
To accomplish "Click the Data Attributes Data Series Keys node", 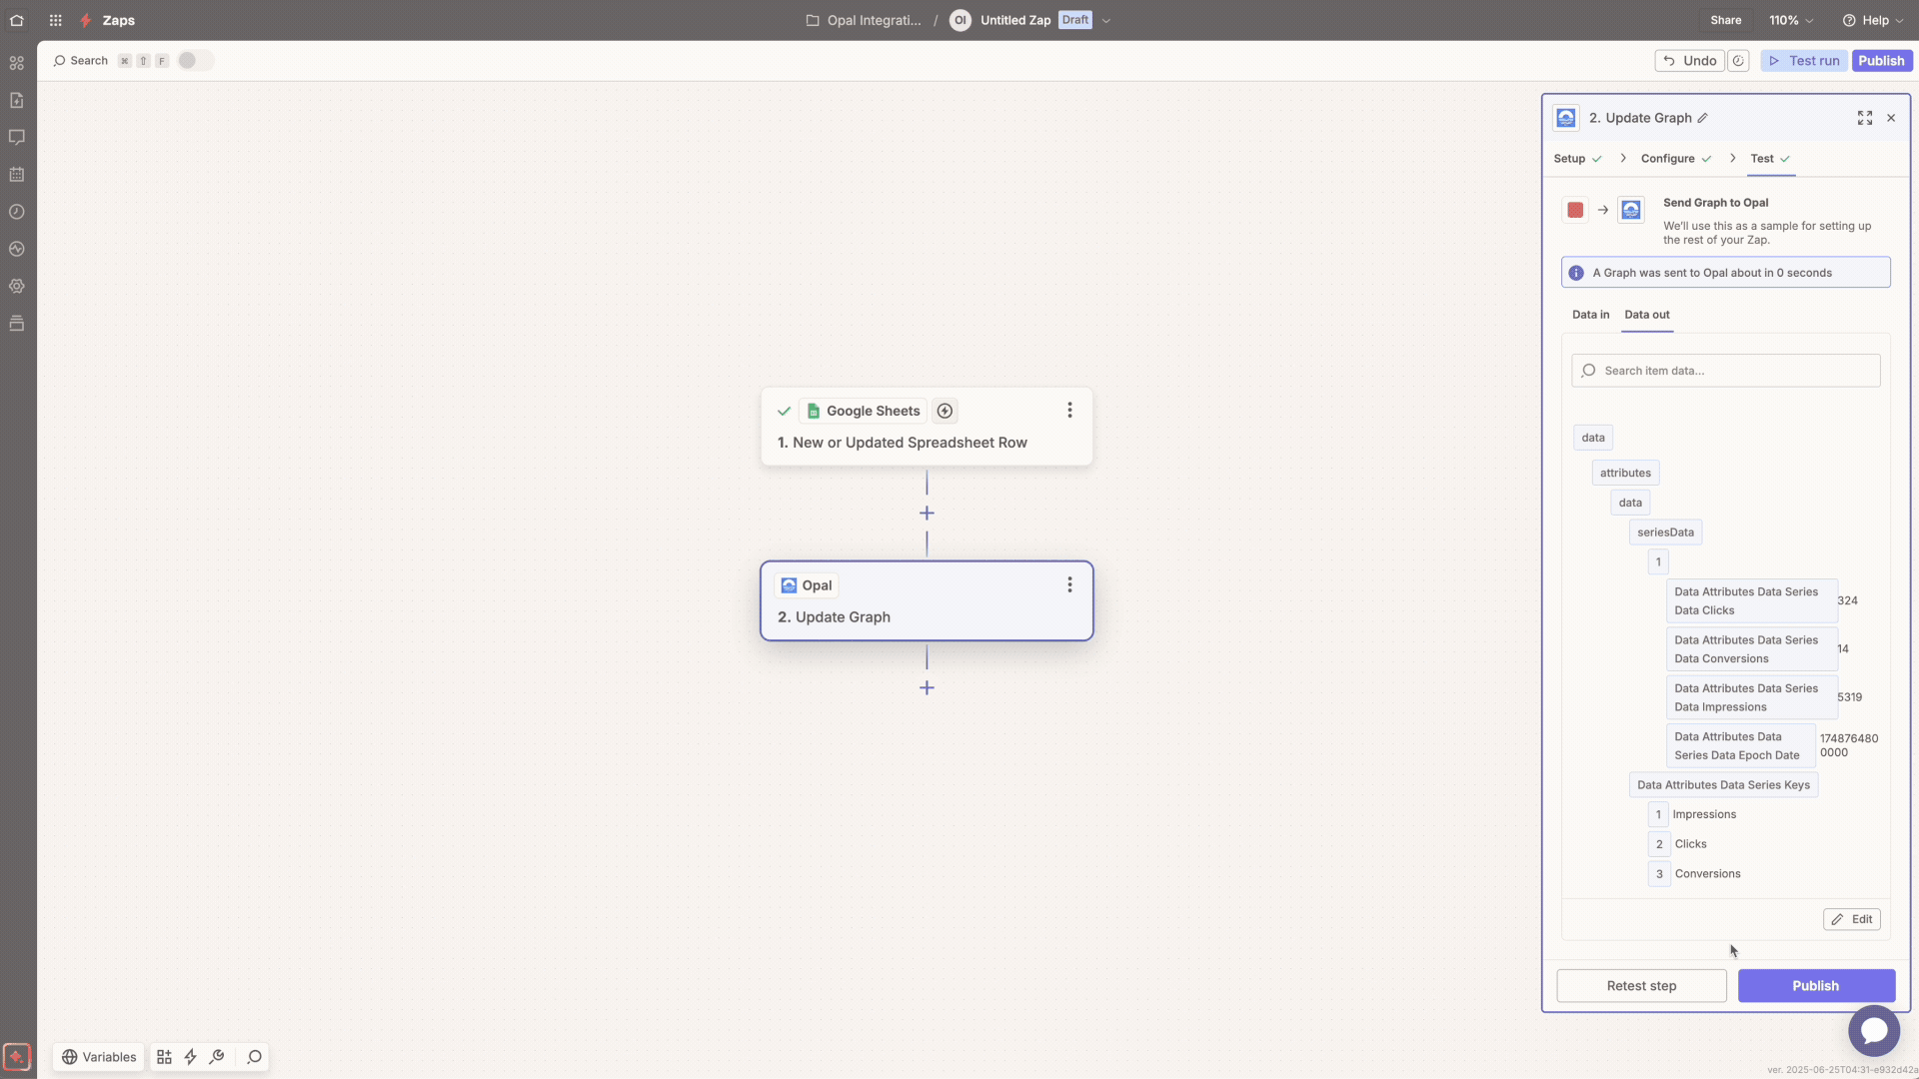I will [x=1723, y=785].
